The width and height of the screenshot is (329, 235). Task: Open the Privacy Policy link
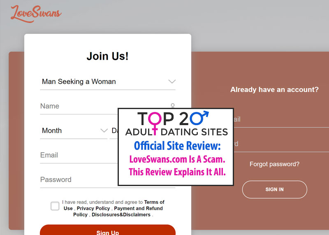point(93,208)
